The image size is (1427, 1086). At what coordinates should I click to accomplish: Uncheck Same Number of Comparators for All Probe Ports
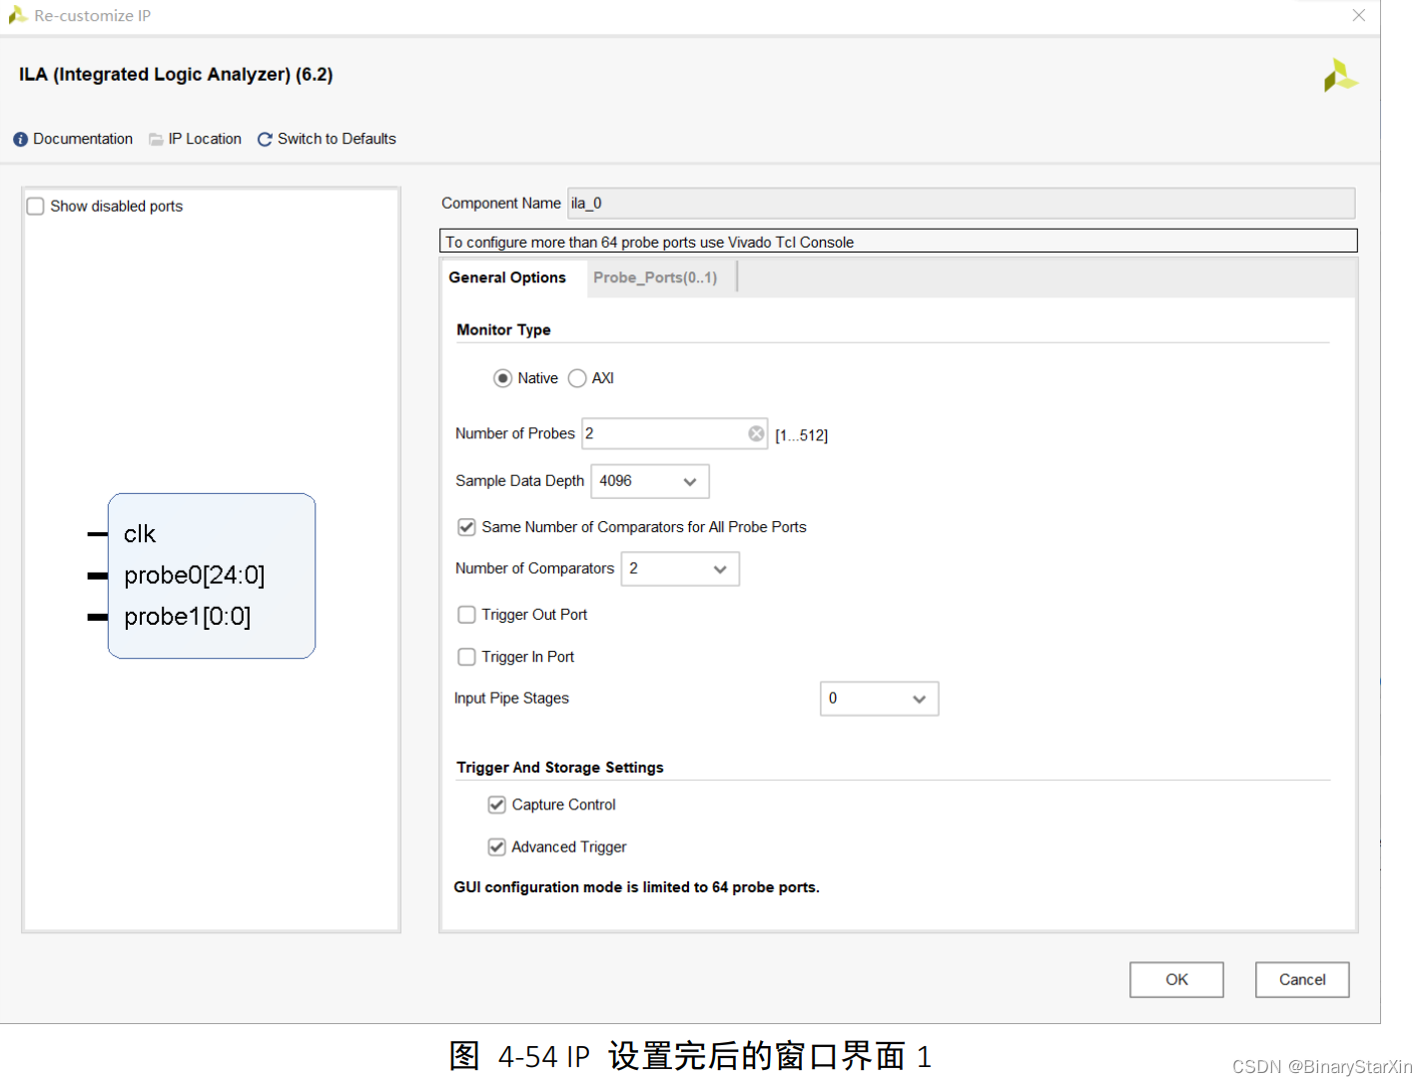click(466, 527)
